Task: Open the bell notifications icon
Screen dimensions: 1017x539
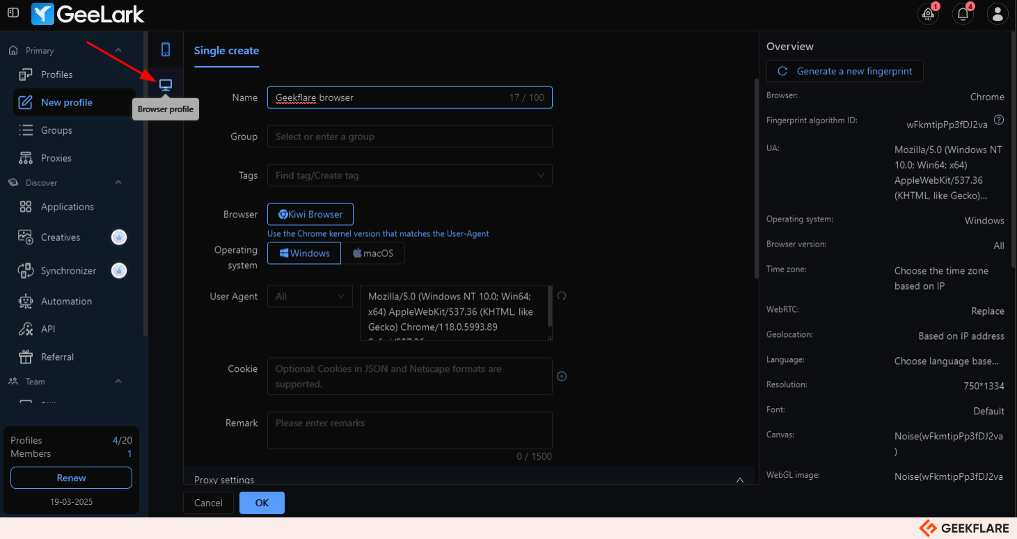Action: 963,13
